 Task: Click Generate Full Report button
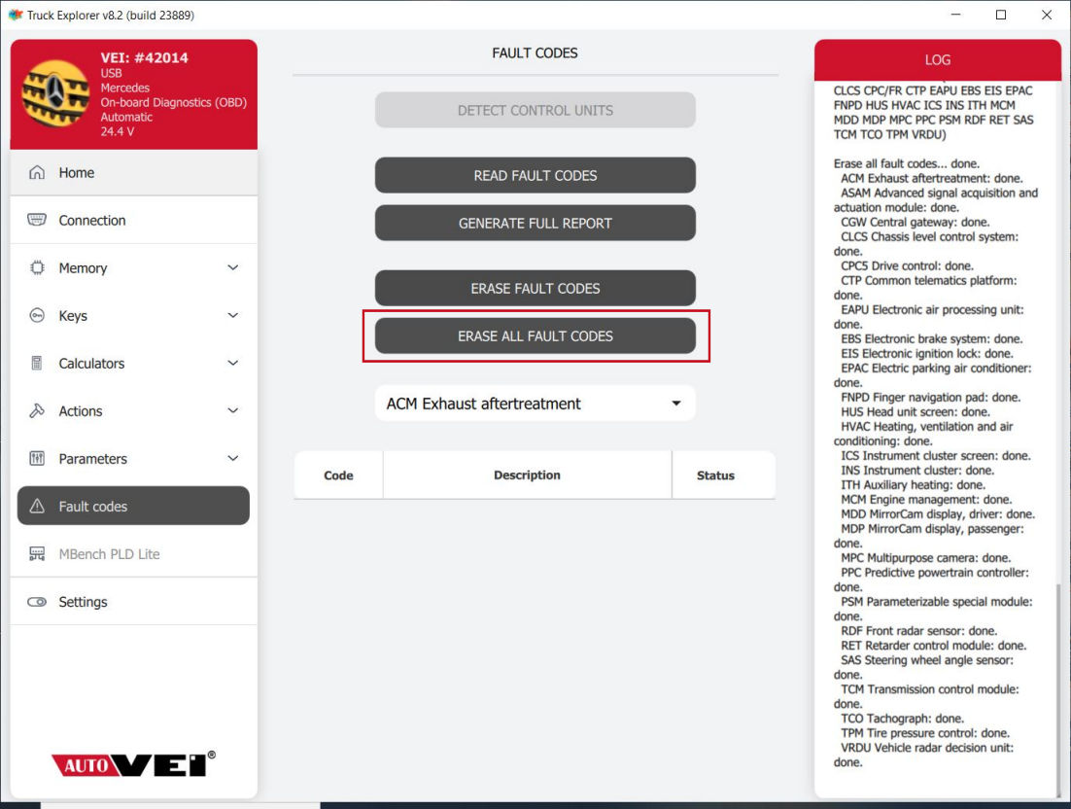click(535, 223)
